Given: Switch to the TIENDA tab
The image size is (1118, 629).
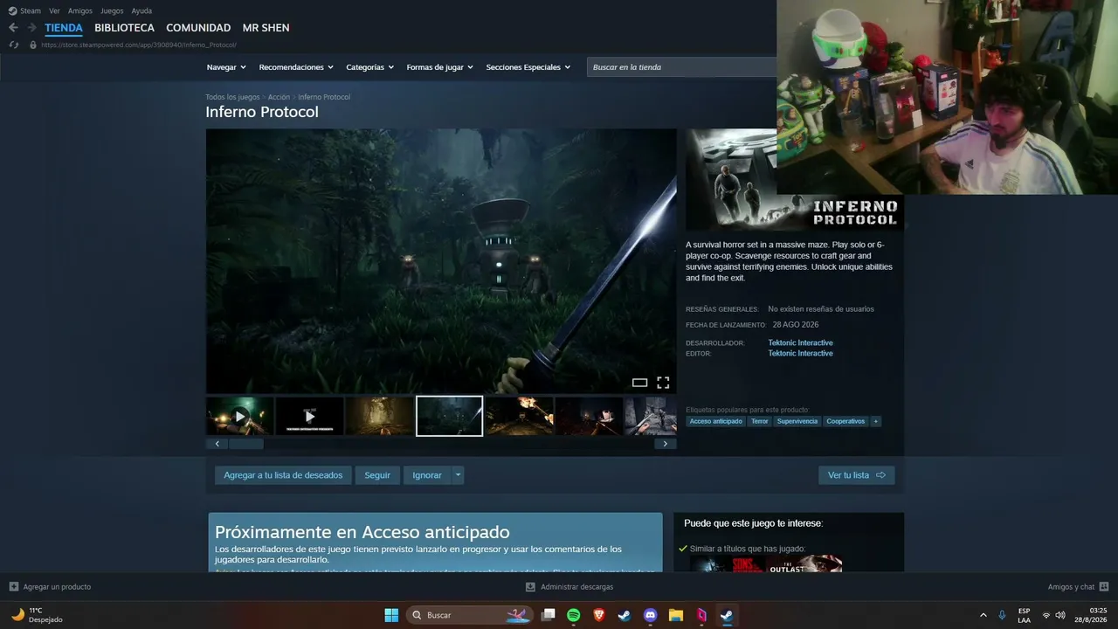Looking at the screenshot, I should (x=64, y=28).
